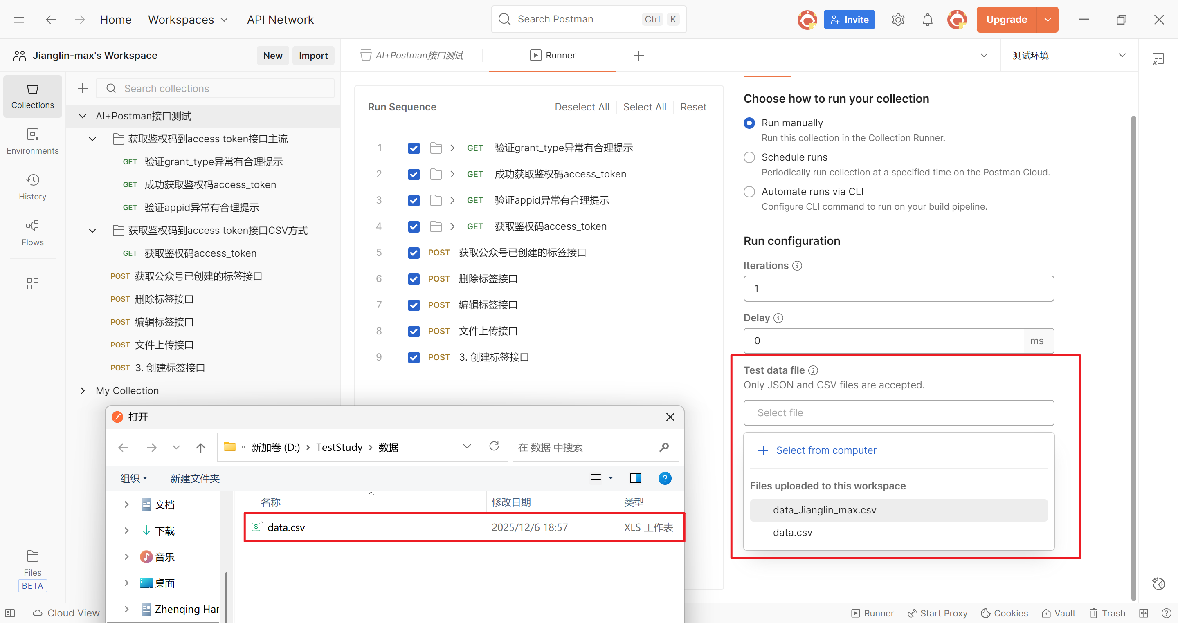Switch to AI+Postman接口测试 tab
Viewport: 1178px width, 623px height.
(412, 55)
